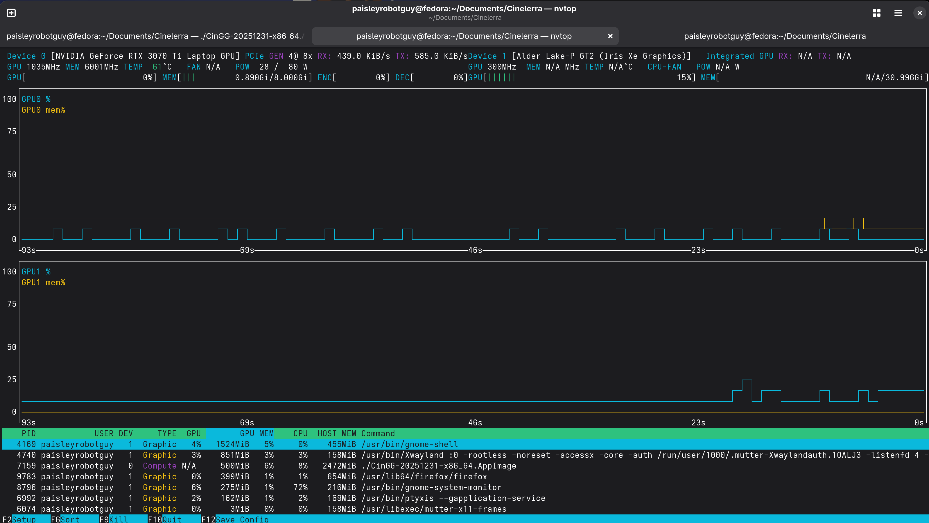This screenshot has height=523, width=929.
Task: Click F9 Kill in footer
Action: pos(118,519)
